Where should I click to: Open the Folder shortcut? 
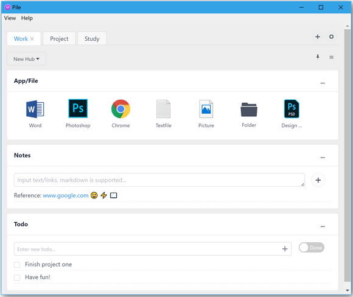click(x=249, y=110)
